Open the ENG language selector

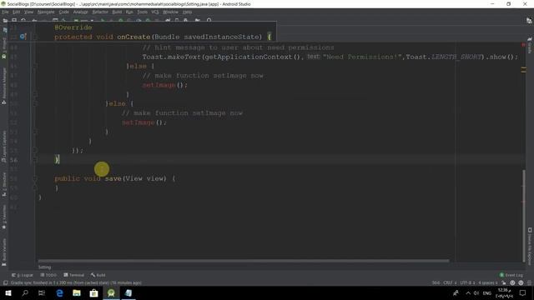click(487, 292)
